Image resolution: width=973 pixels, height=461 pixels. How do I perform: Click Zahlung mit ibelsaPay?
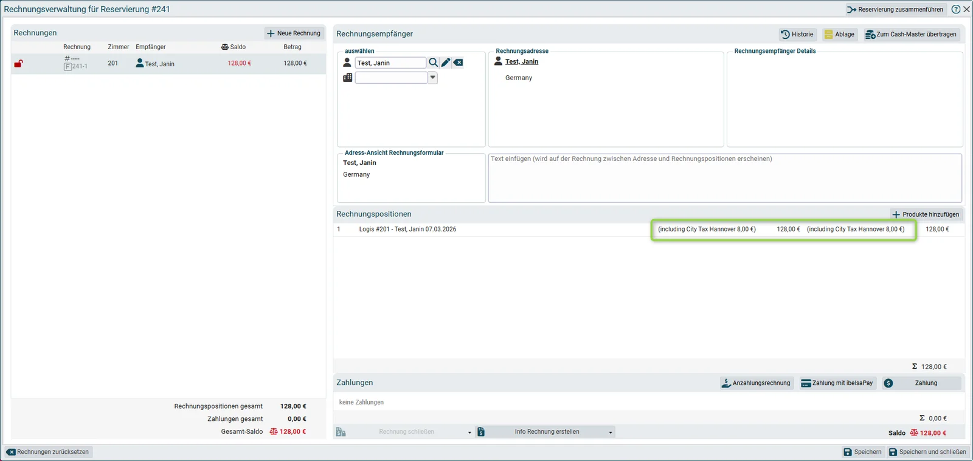click(837, 383)
